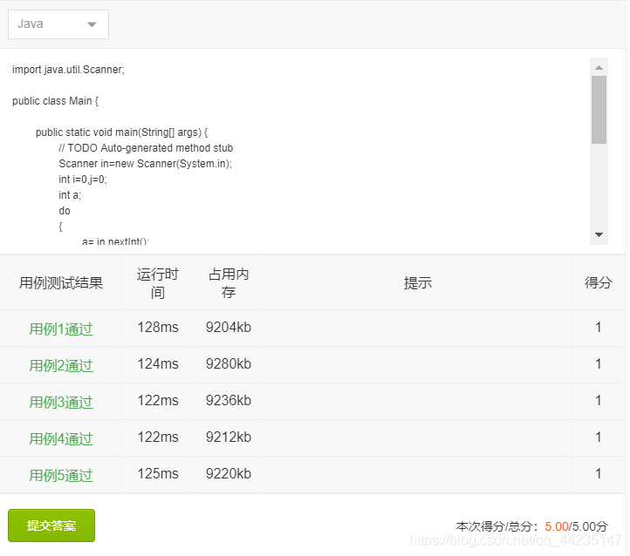630x556 pixels.
Task: Click the 128ms runtime cell
Action: [158, 328]
